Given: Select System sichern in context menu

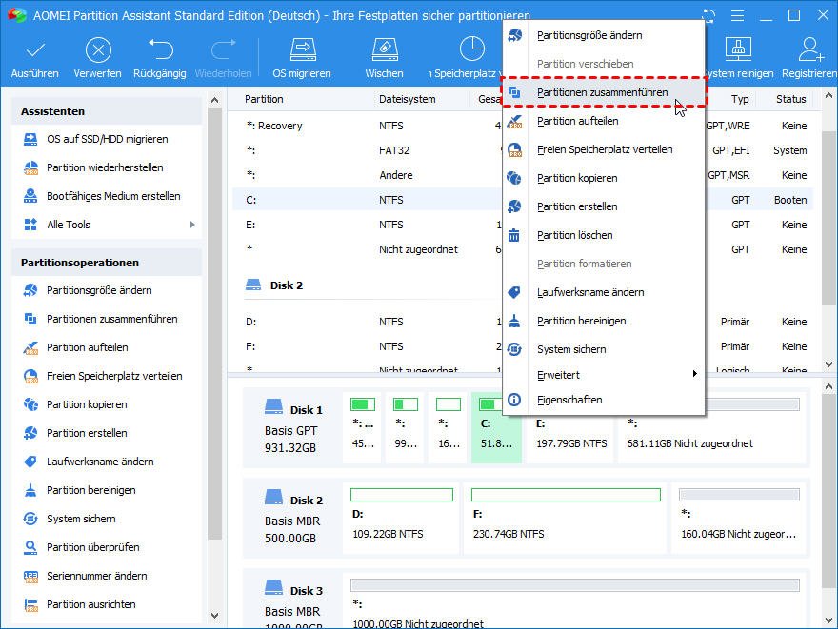Looking at the screenshot, I should 604,349.
